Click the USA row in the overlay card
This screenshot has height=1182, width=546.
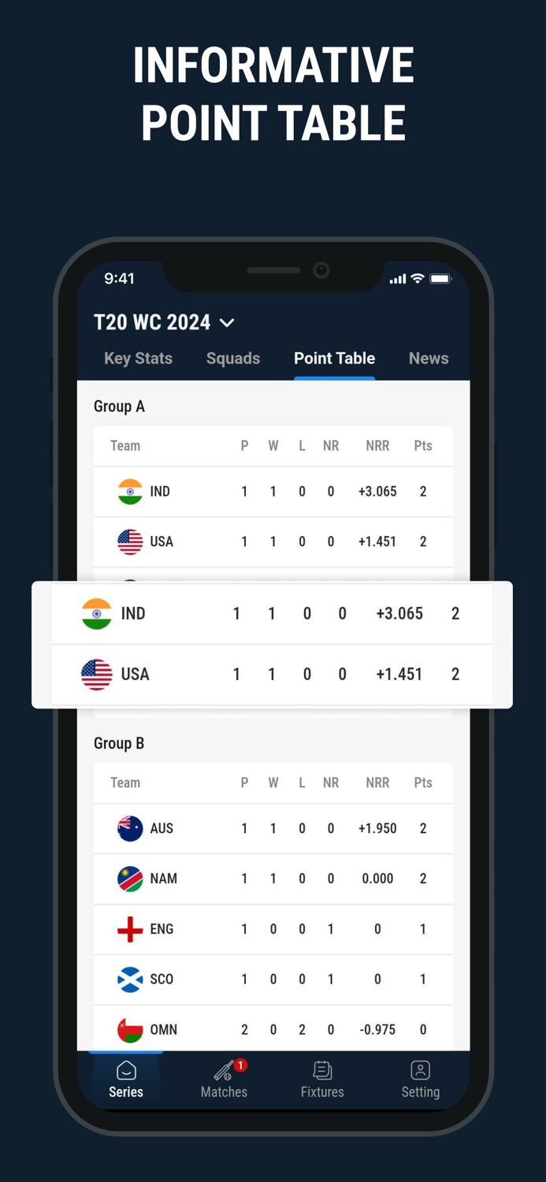[273, 674]
